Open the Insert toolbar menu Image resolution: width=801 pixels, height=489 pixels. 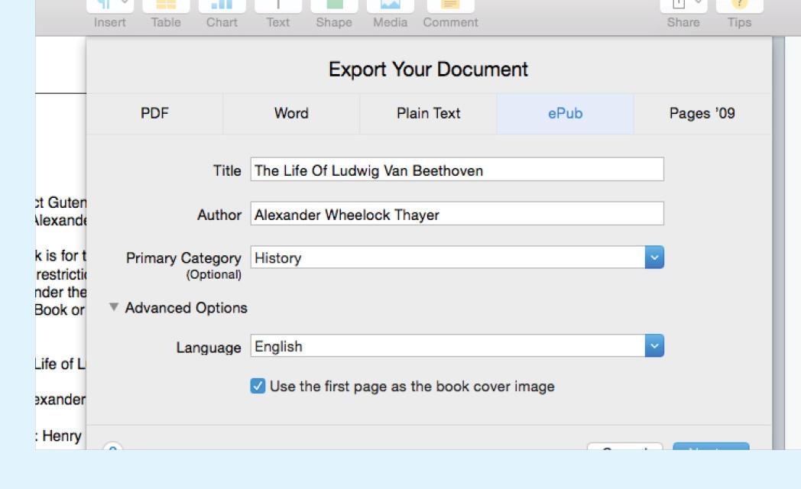[x=110, y=6]
